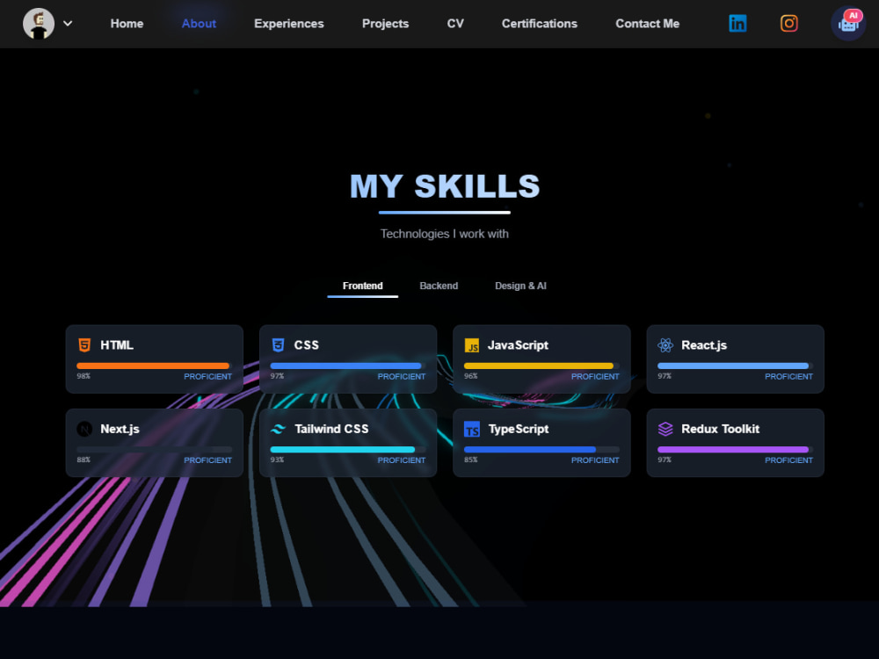
Task: Click the Next.js skill title
Action: (x=120, y=430)
